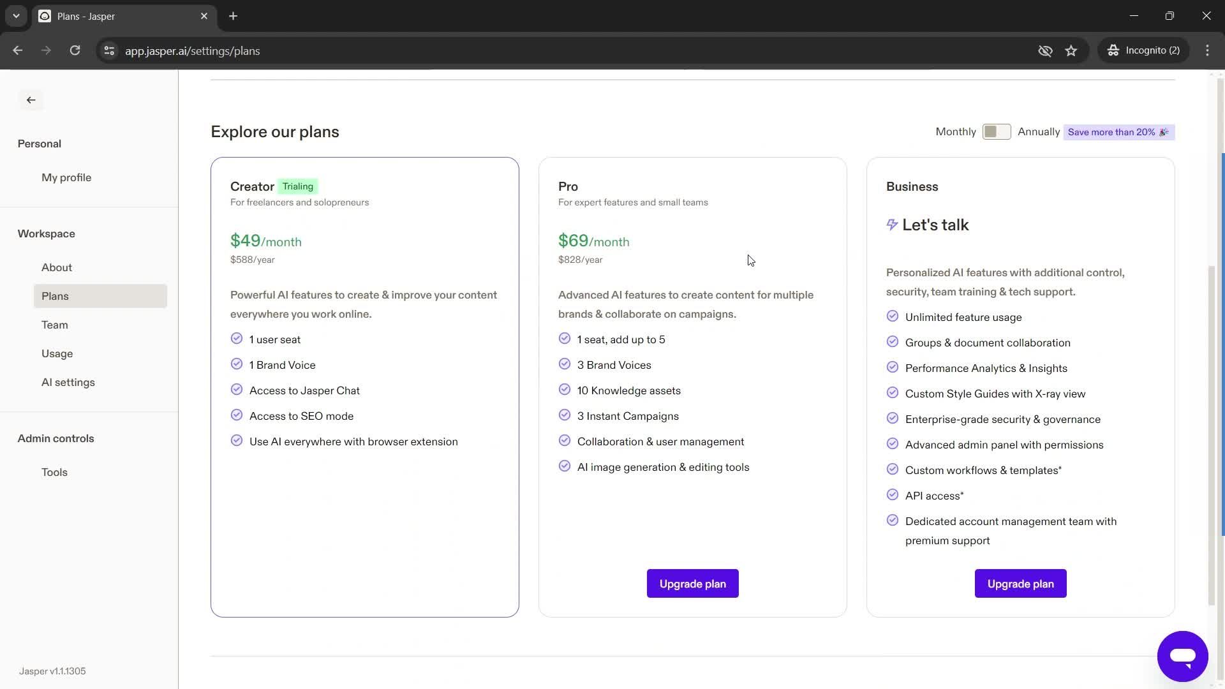Check the Creator plan trialing status badge
The height and width of the screenshot is (689, 1225).
point(298,185)
